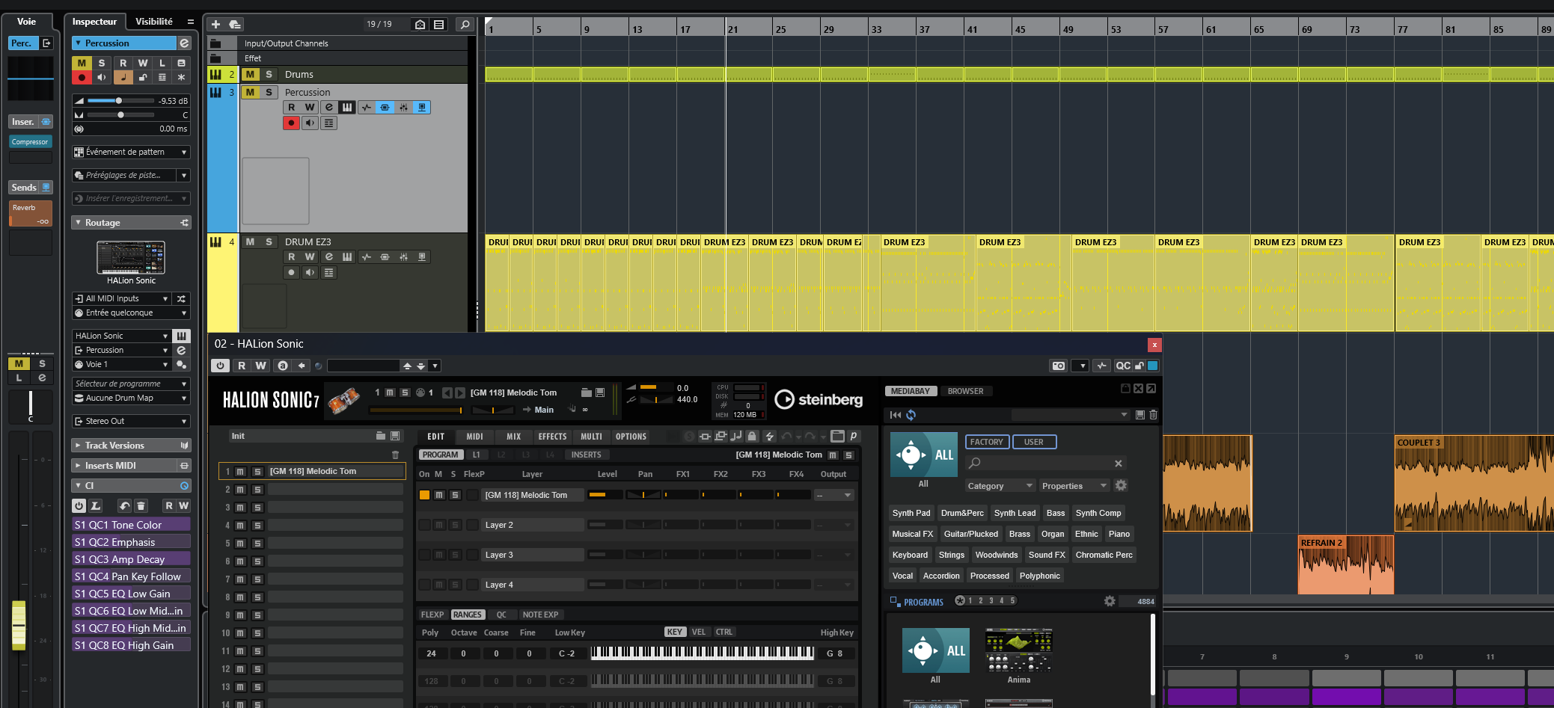1554x708 pixels.
Task: Click the plugin snapshot camera icon
Action: [x=1058, y=366]
